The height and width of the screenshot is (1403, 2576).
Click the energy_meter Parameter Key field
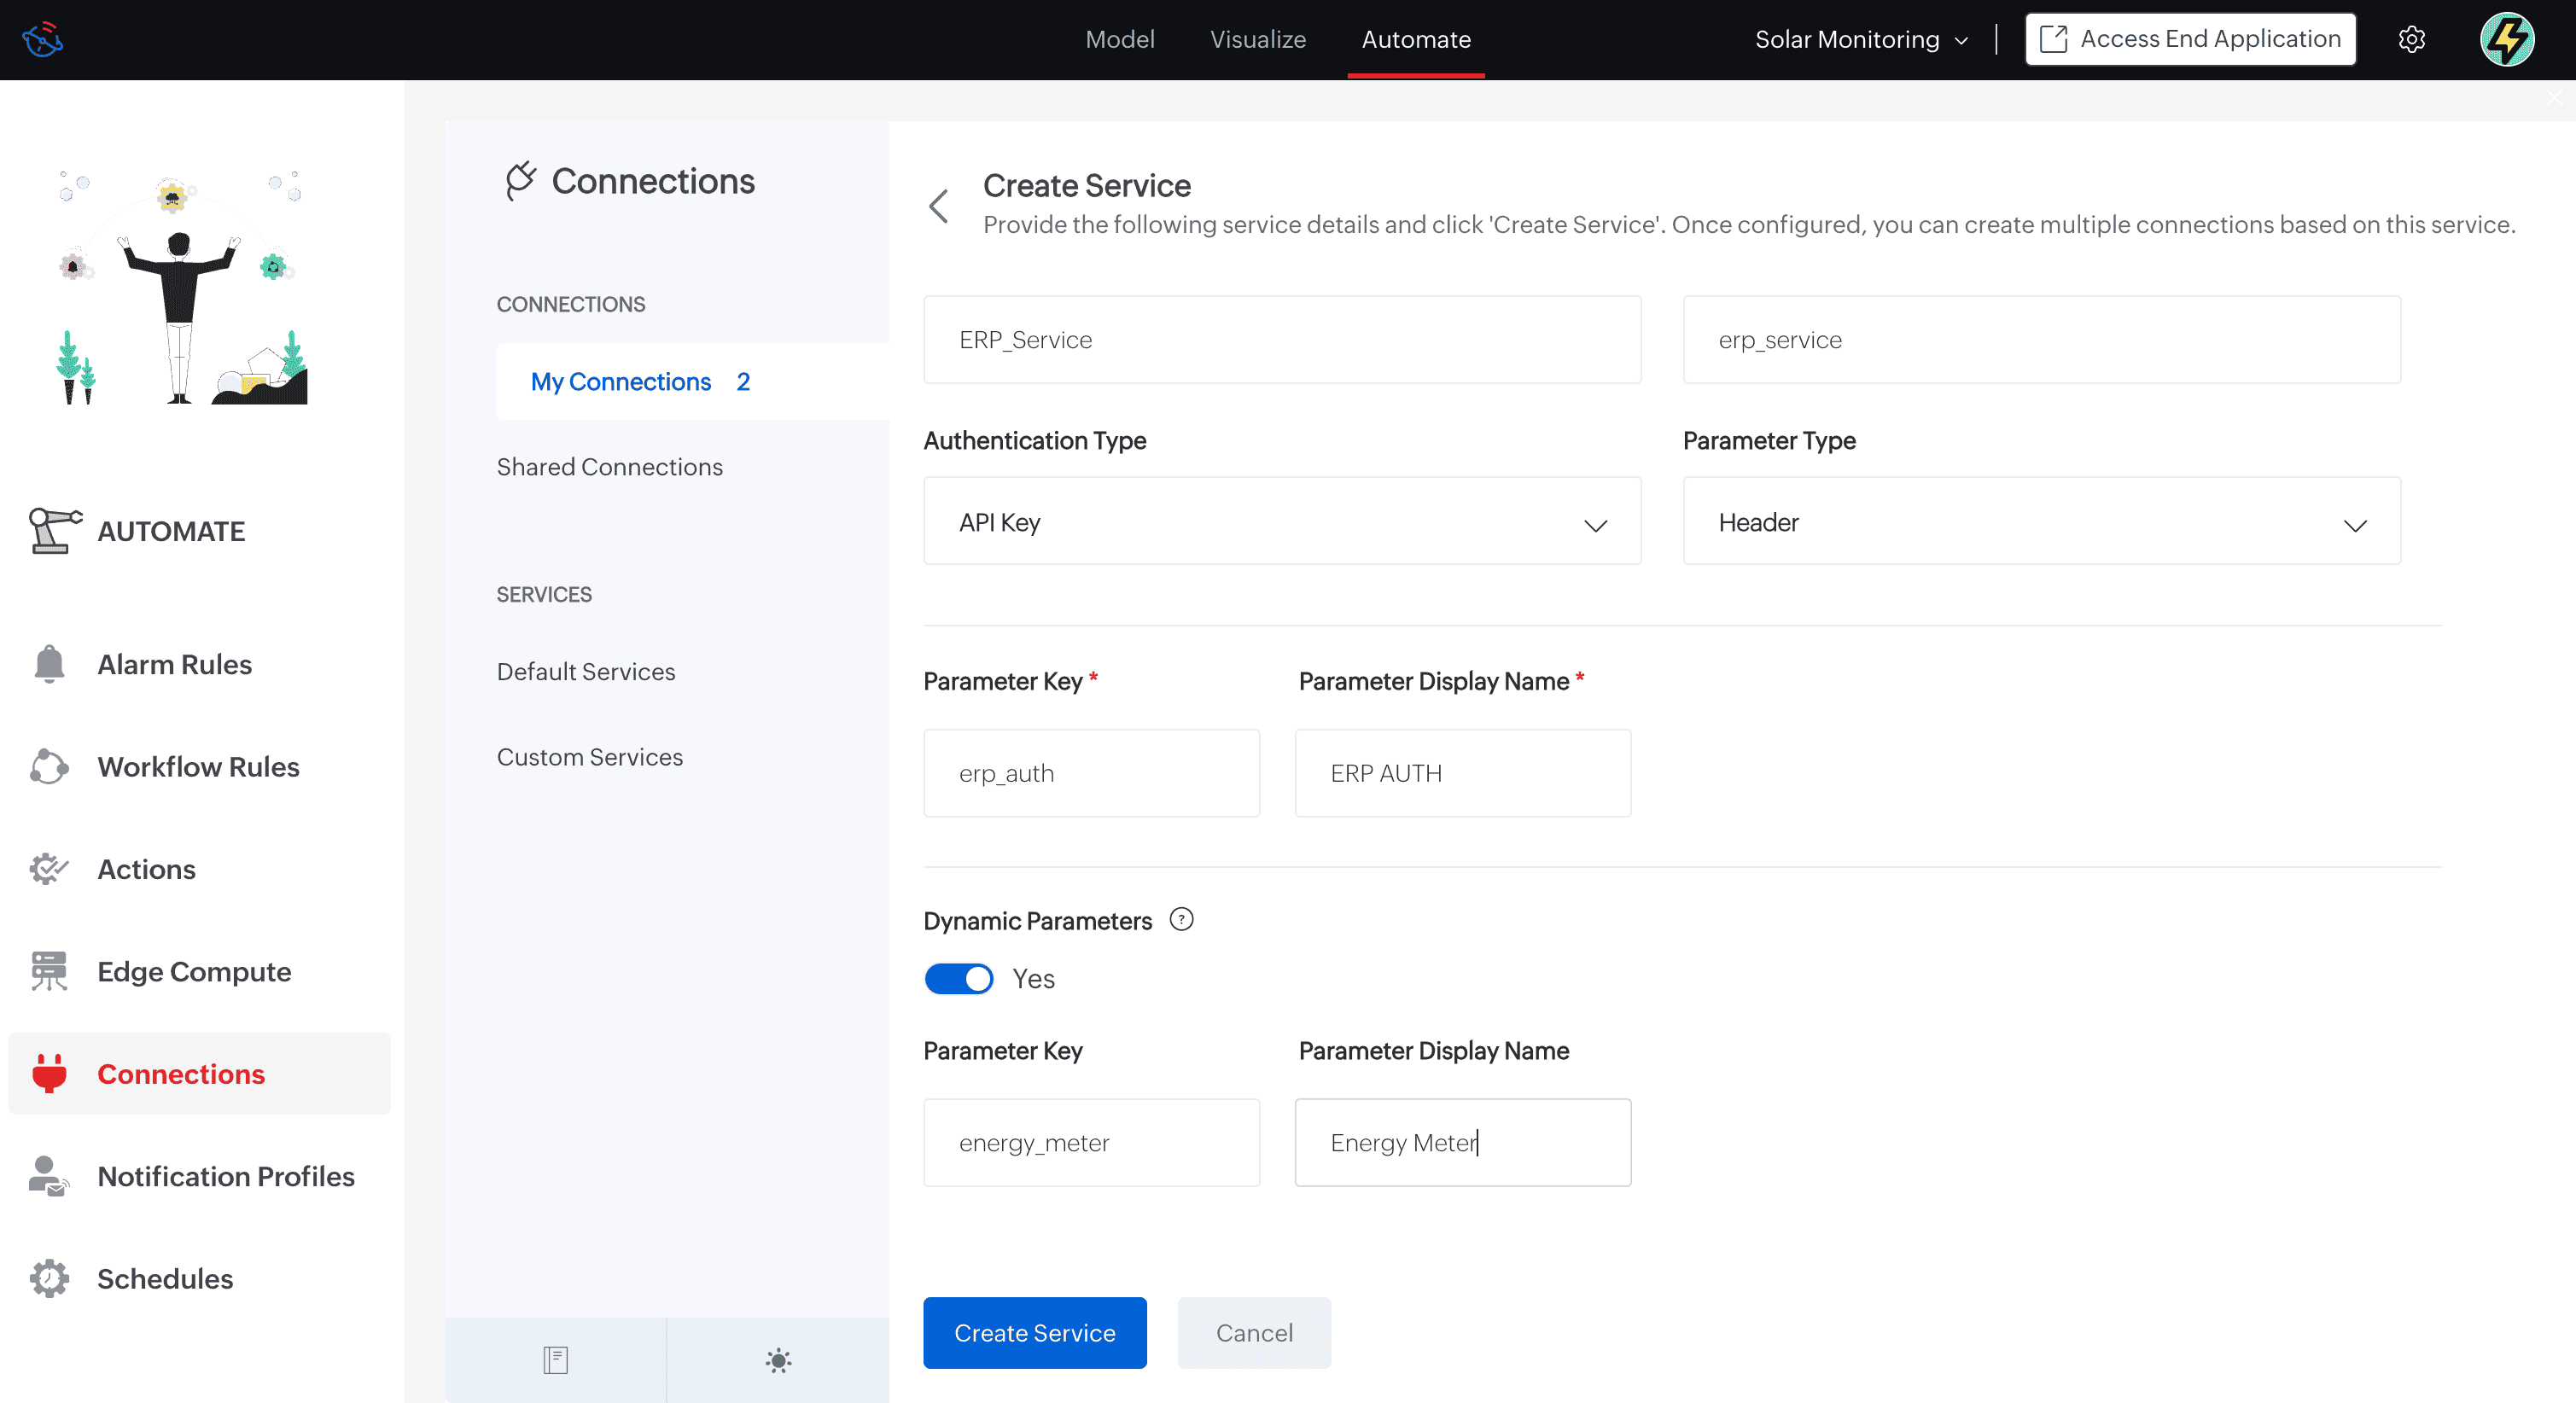coord(1091,1142)
